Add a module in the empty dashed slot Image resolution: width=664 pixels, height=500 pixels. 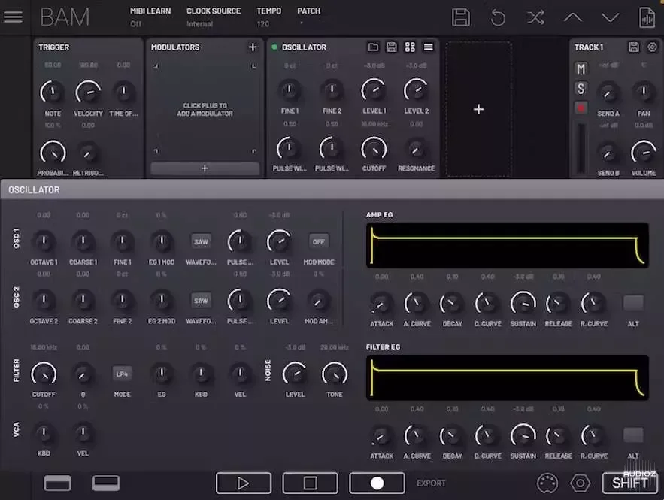pyautogui.click(x=478, y=109)
